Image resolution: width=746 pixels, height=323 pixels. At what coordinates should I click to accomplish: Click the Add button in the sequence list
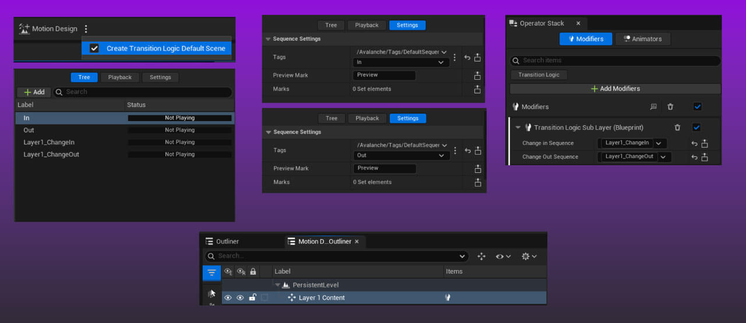[34, 92]
